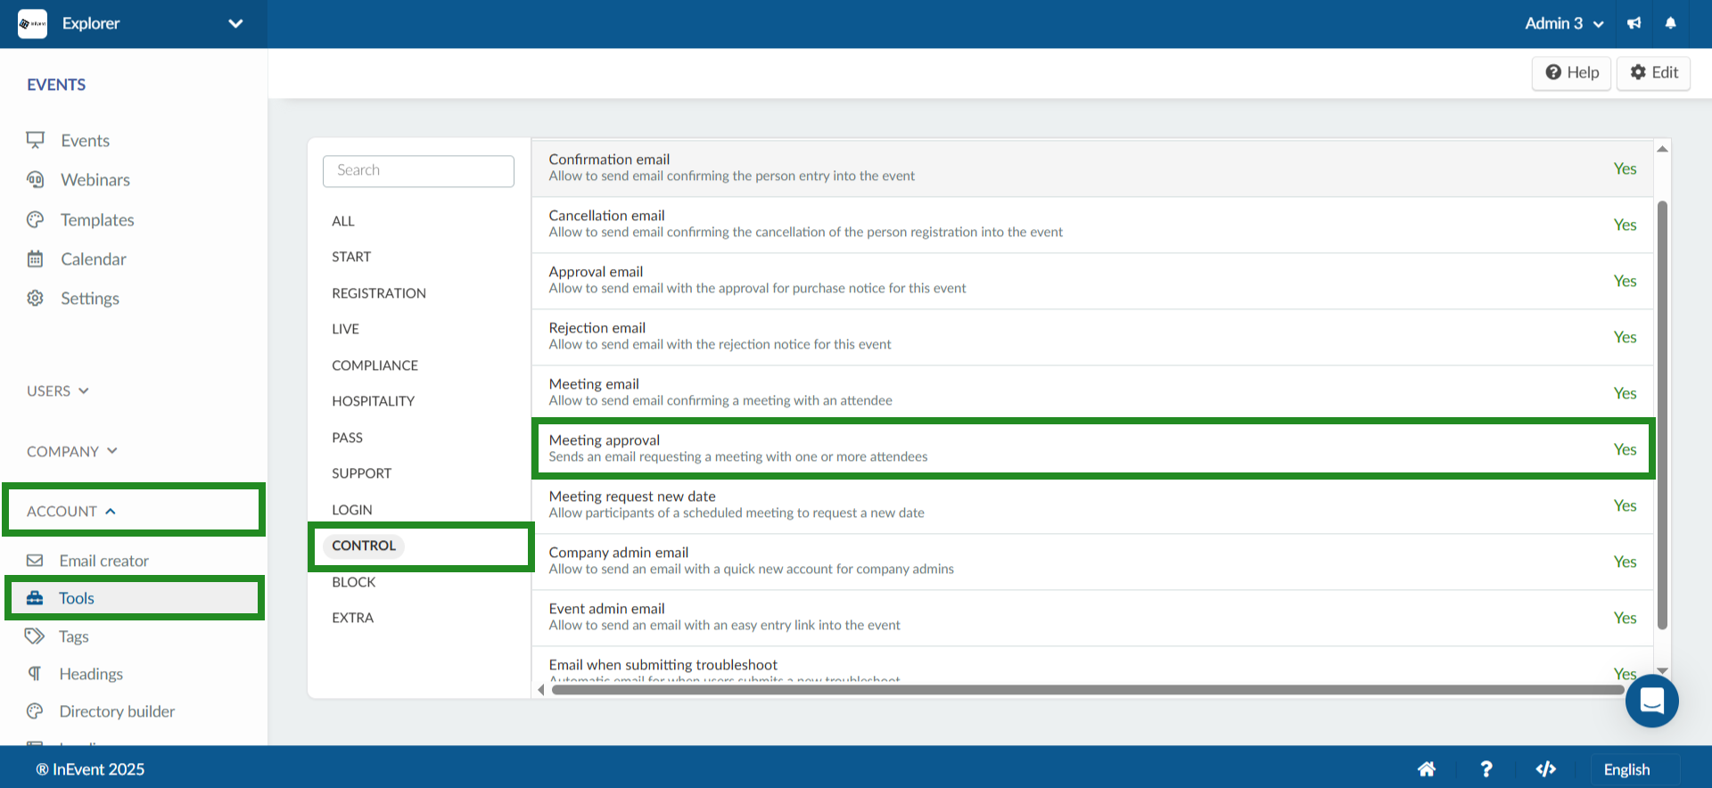Toggle Cancellation email Yes value
Image resolution: width=1712 pixels, height=788 pixels.
(1625, 225)
